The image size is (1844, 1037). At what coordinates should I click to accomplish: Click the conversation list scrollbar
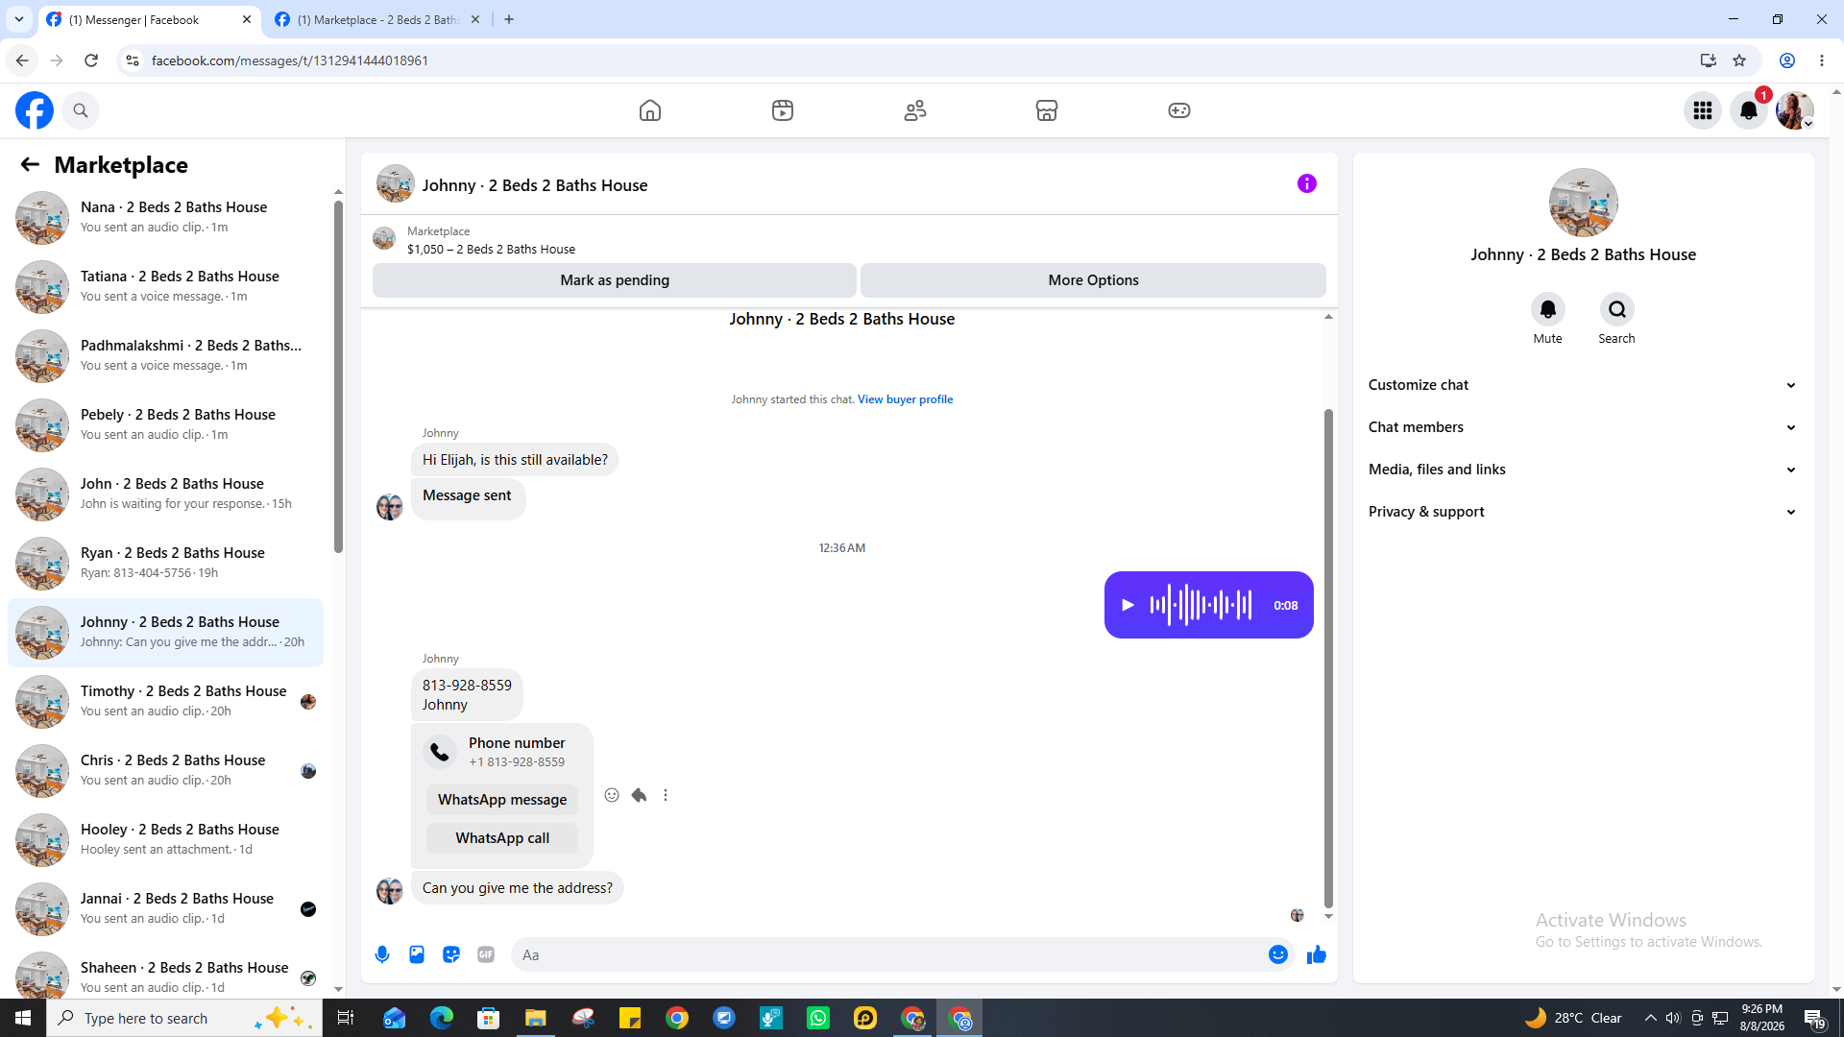click(x=338, y=376)
